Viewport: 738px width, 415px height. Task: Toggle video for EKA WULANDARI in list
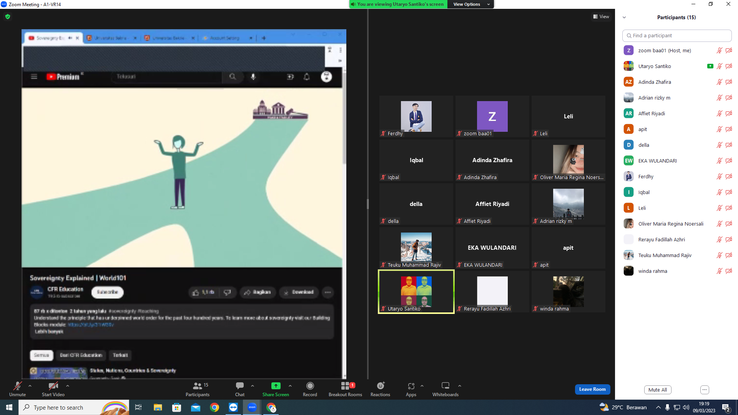pos(729,161)
